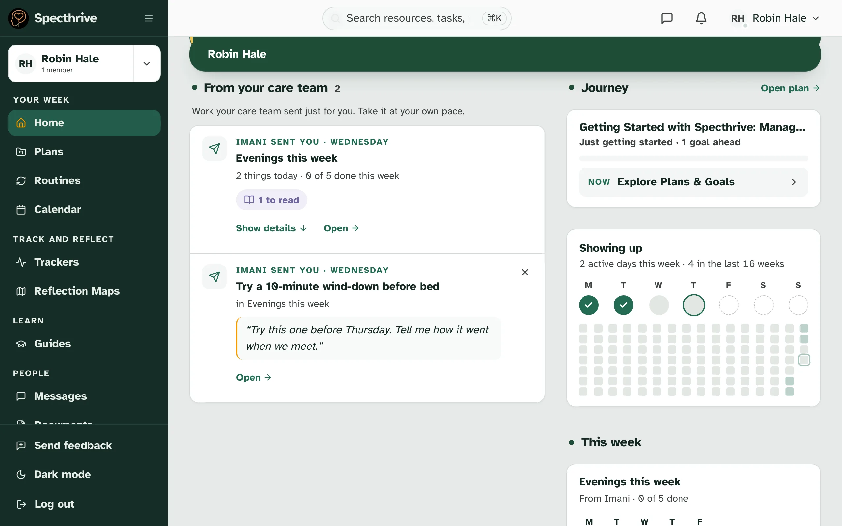Click Friday dashed day circle in Showing up
Image resolution: width=842 pixels, height=526 pixels.
click(x=728, y=305)
